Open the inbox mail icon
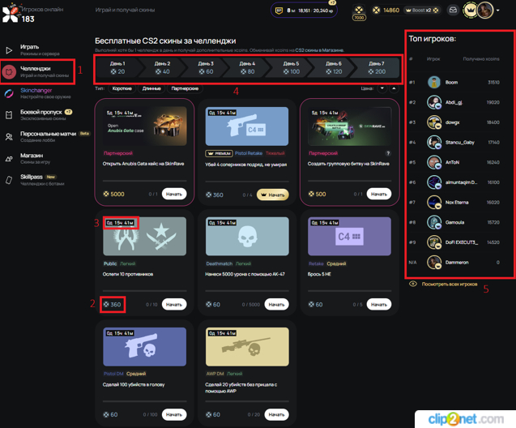516x428 pixels. coord(453,10)
